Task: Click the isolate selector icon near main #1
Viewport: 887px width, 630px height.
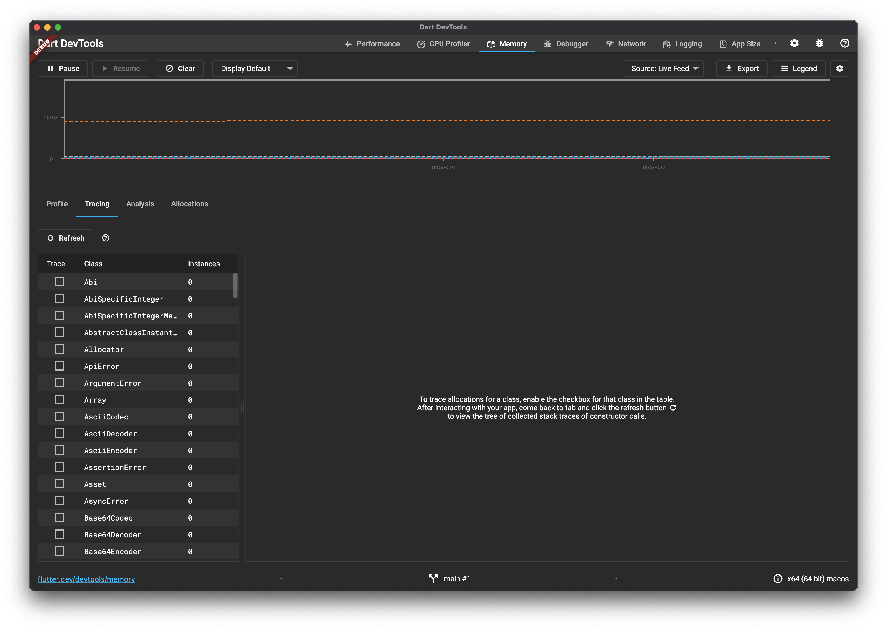Action: [x=433, y=579]
